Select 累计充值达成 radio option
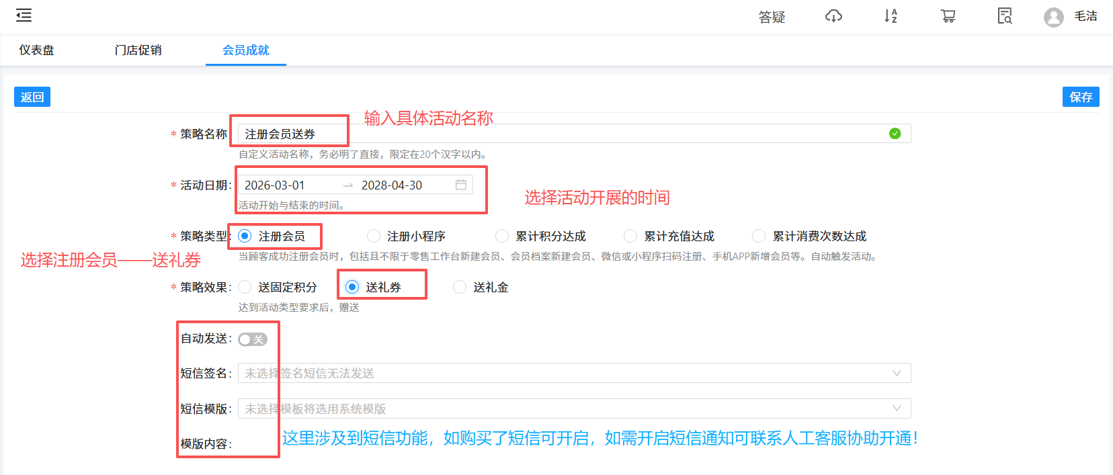The width and height of the screenshot is (1113, 475). [x=630, y=236]
